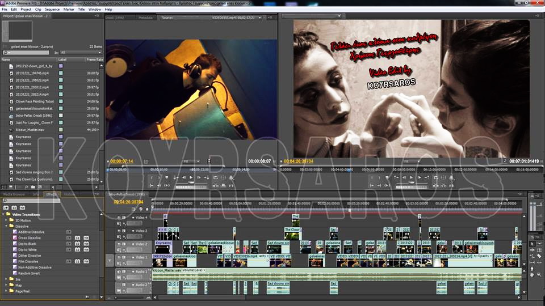Switch to the Metadata tab

pyautogui.click(x=145, y=18)
